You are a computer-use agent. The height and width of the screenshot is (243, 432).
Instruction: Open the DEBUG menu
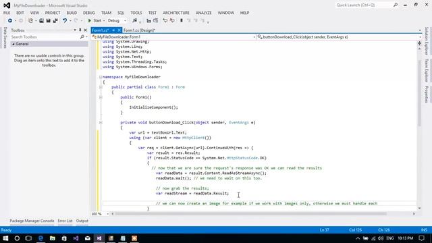pyautogui.click(x=88, y=13)
